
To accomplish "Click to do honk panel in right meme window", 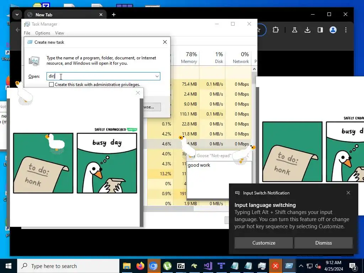I will 292,151.
